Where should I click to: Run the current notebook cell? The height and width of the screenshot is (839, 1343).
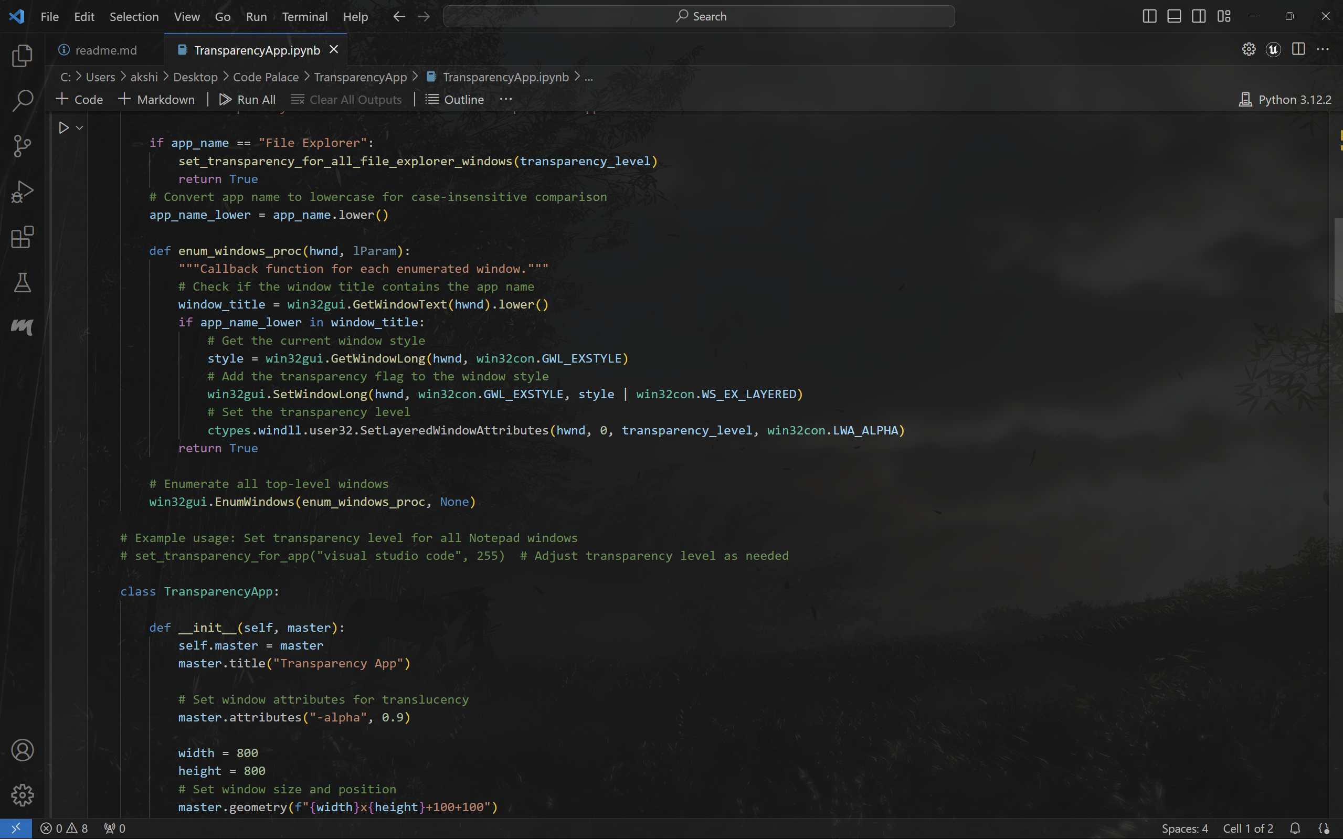[64, 128]
